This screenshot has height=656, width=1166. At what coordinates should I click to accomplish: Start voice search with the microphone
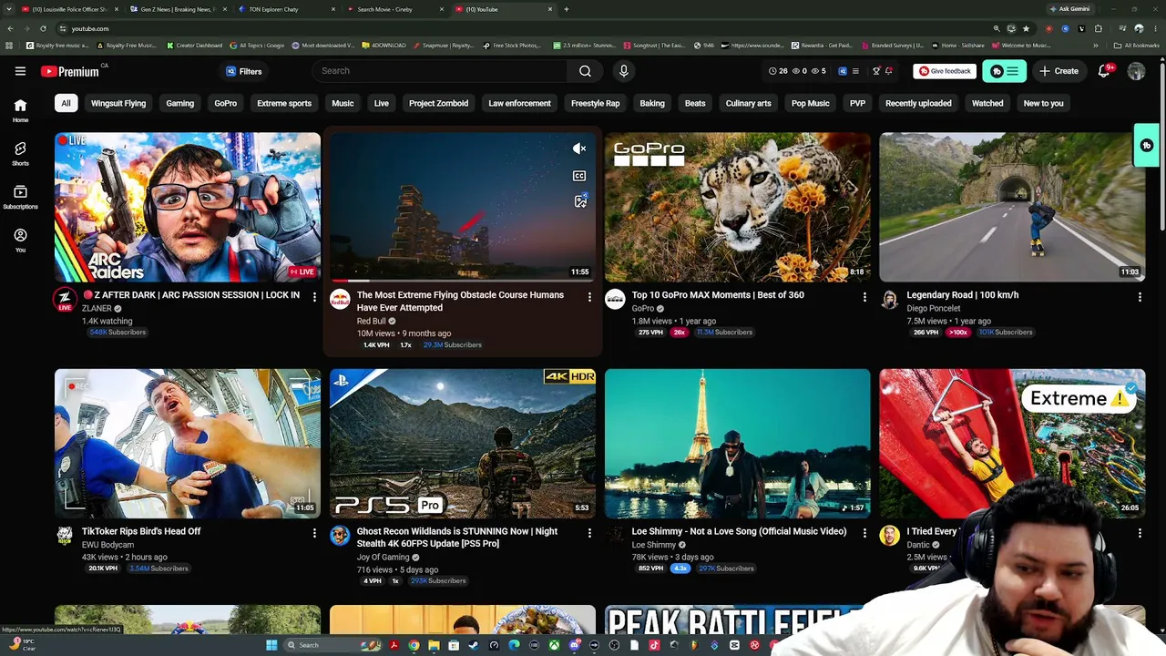coord(623,71)
